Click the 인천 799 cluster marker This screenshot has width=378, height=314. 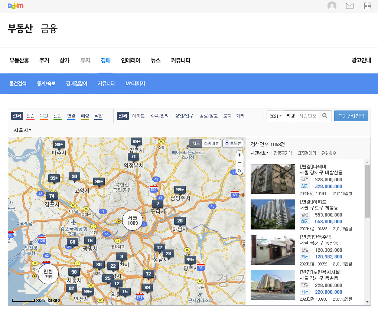pos(48,274)
